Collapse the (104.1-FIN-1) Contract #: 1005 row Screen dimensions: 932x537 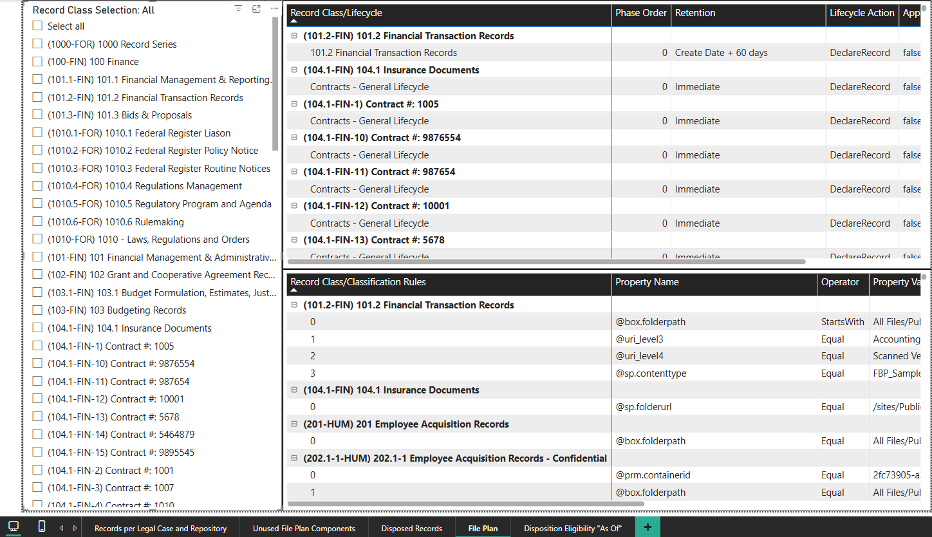click(x=295, y=104)
